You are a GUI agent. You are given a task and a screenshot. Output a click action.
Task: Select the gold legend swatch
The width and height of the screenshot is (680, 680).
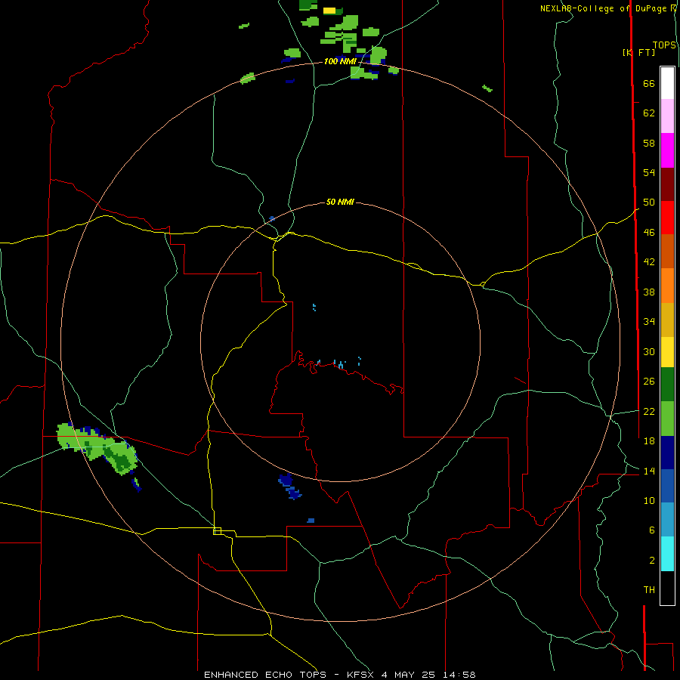[667, 320]
